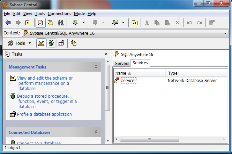
Task: Click View and edit the schema link
Action: [45, 83]
